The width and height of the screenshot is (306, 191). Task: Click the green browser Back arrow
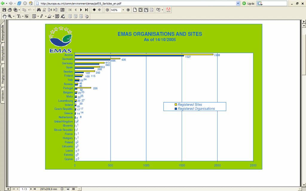(2, 3)
